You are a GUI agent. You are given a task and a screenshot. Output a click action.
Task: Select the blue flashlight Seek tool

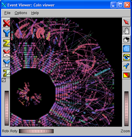[126, 66]
